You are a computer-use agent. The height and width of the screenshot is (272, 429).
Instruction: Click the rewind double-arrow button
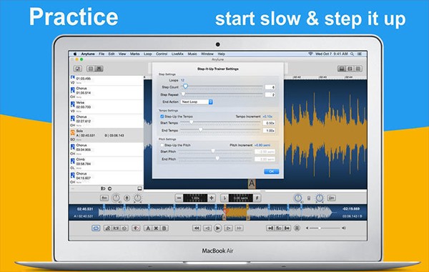(x=197, y=228)
